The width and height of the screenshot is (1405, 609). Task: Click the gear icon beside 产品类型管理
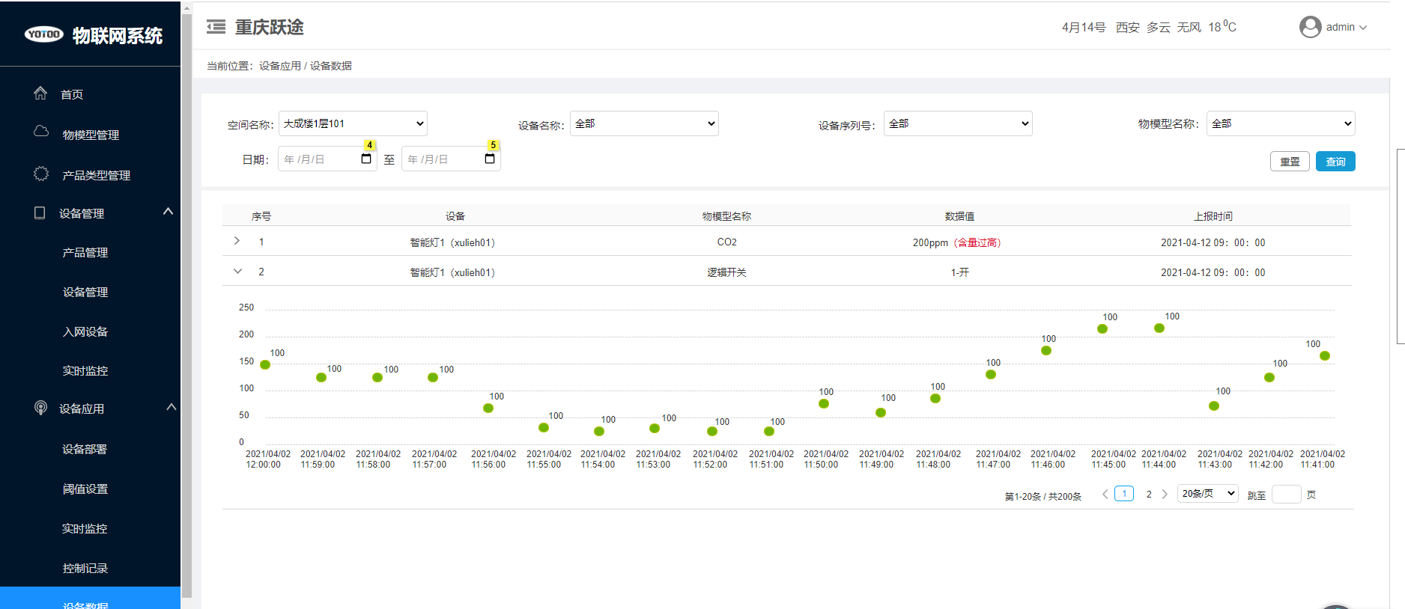[41, 174]
